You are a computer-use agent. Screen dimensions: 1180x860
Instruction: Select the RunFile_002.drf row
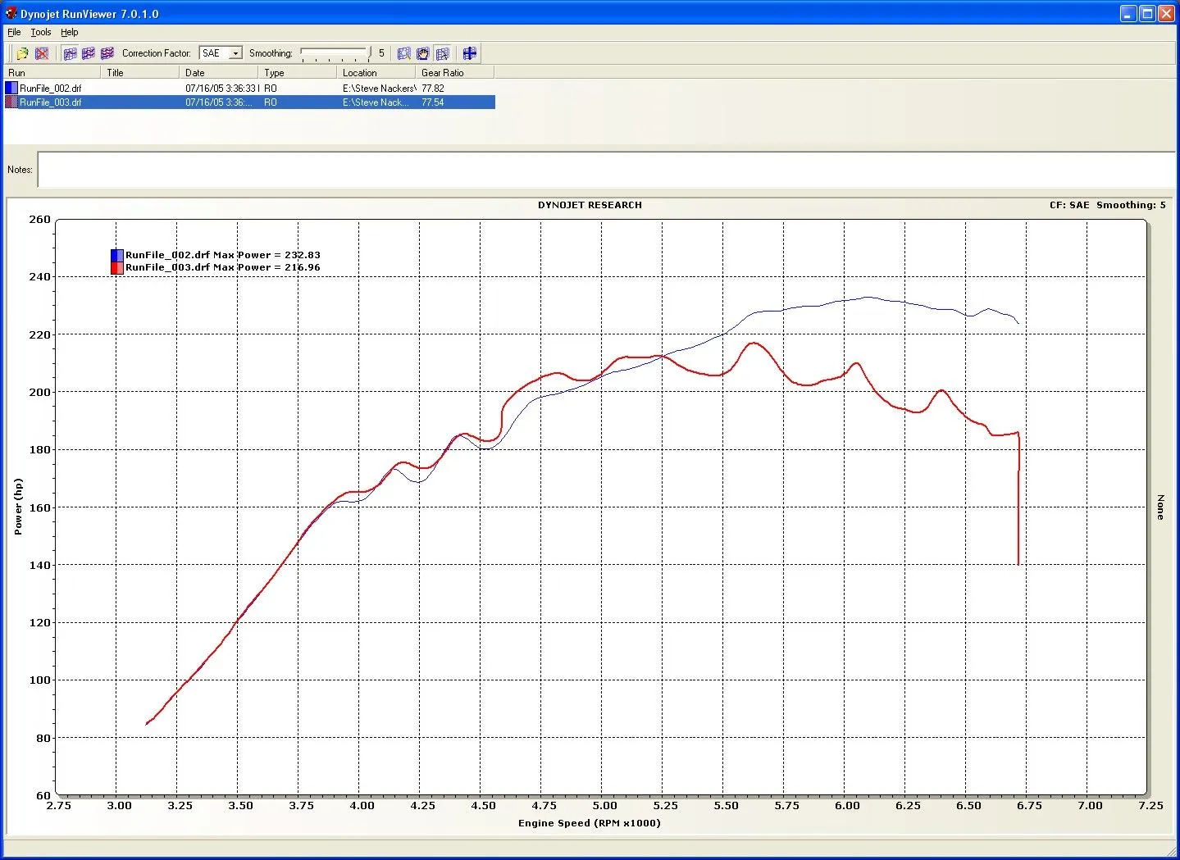(x=51, y=88)
